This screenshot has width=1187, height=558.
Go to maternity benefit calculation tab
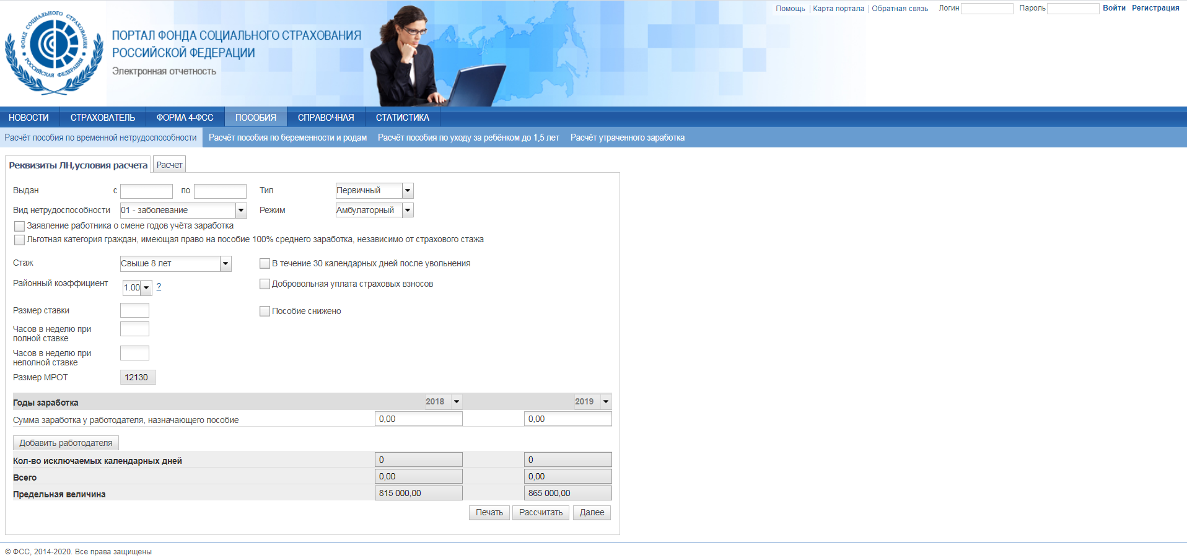click(287, 137)
